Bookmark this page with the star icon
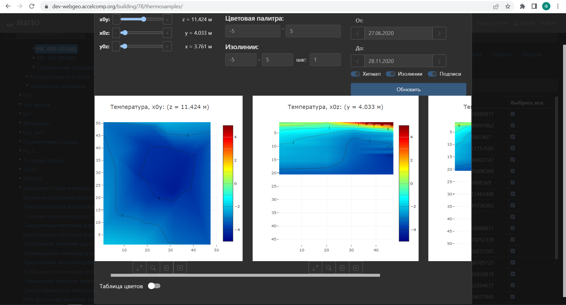 [x=508, y=6]
